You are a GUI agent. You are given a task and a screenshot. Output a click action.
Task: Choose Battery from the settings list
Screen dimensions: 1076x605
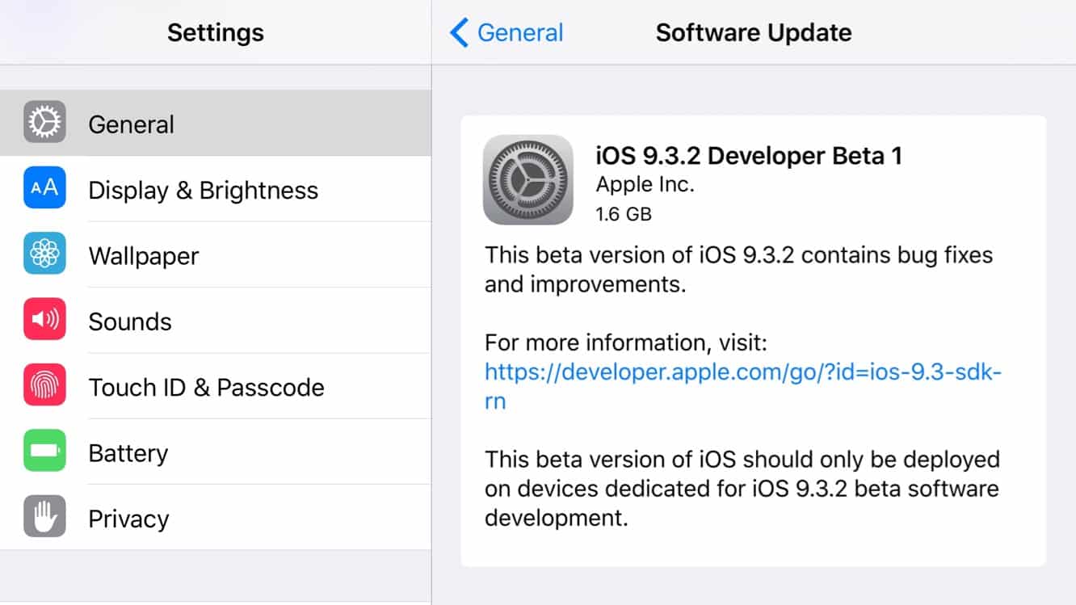[128, 454]
